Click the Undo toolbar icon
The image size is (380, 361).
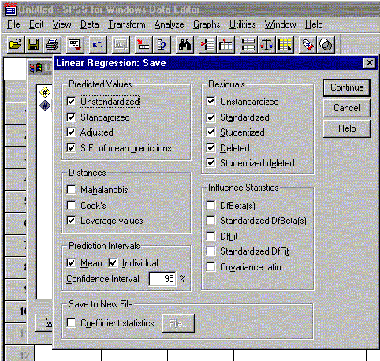(98, 44)
